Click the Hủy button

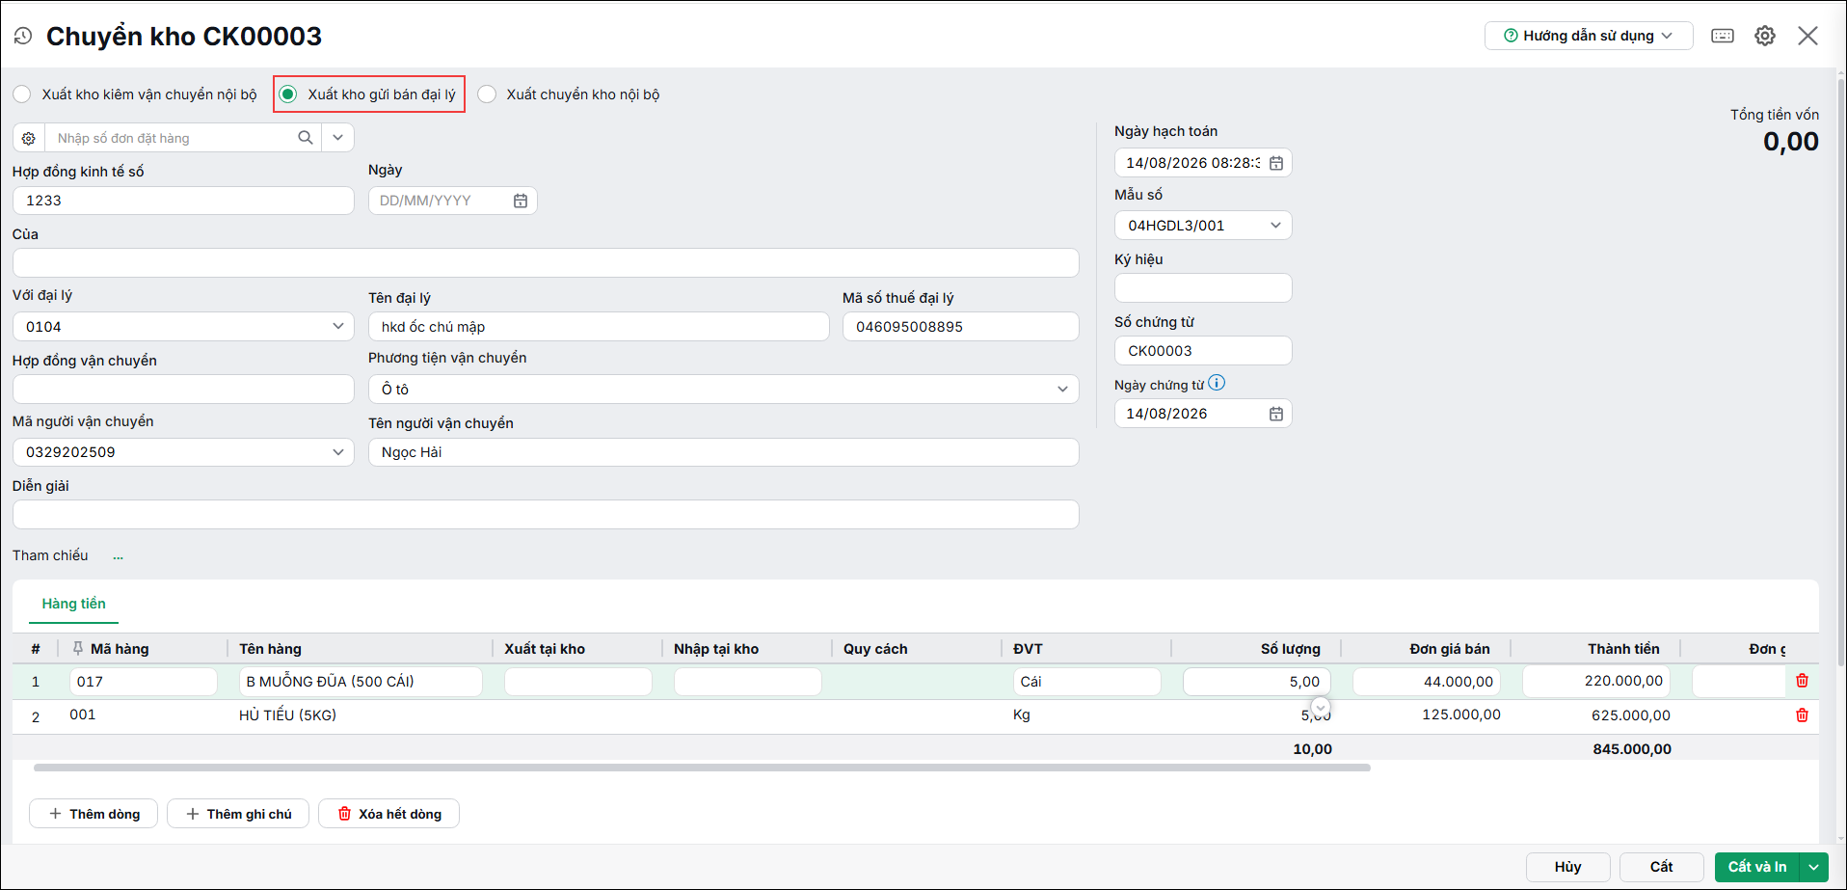pyautogui.click(x=1567, y=867)
